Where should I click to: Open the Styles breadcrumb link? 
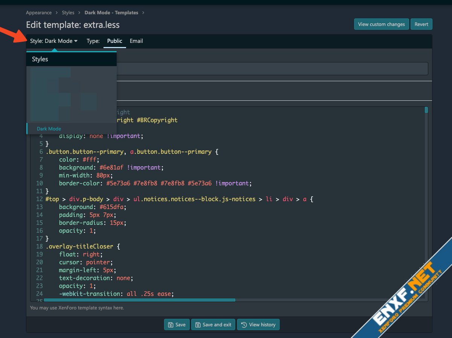[x=68, y=13]
